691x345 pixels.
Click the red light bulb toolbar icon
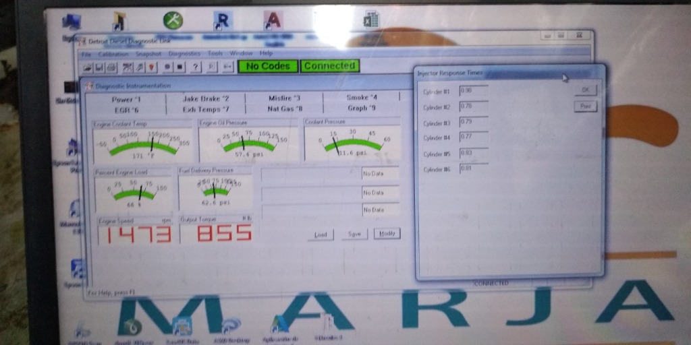pyautogui.click(x=151, y=67)
